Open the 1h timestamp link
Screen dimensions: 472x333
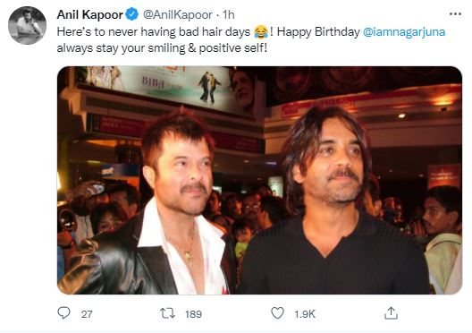[x=229, y=14]
